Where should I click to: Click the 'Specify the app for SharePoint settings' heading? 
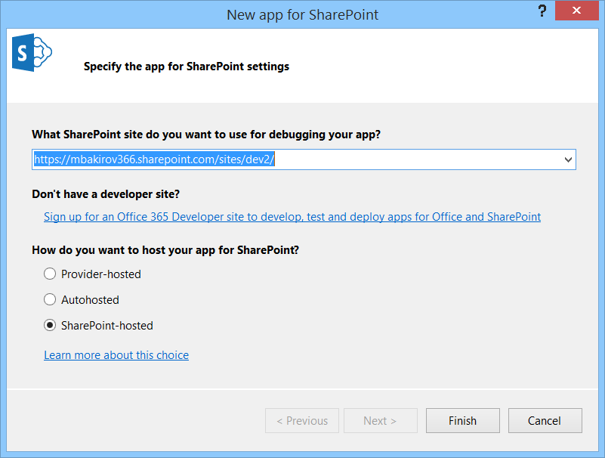(x=187, y=67)
